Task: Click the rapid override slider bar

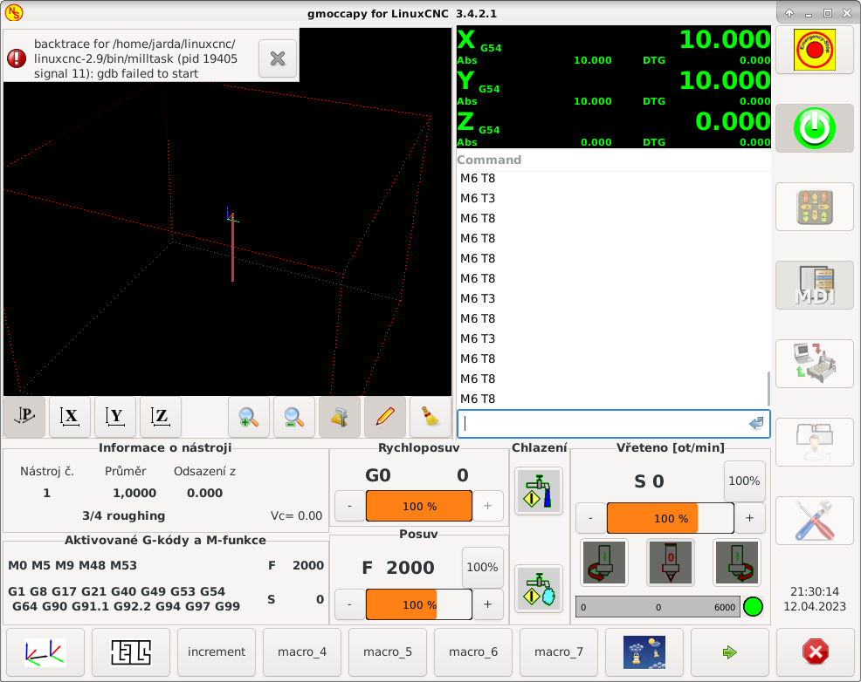Action: [x=418, y=506]
